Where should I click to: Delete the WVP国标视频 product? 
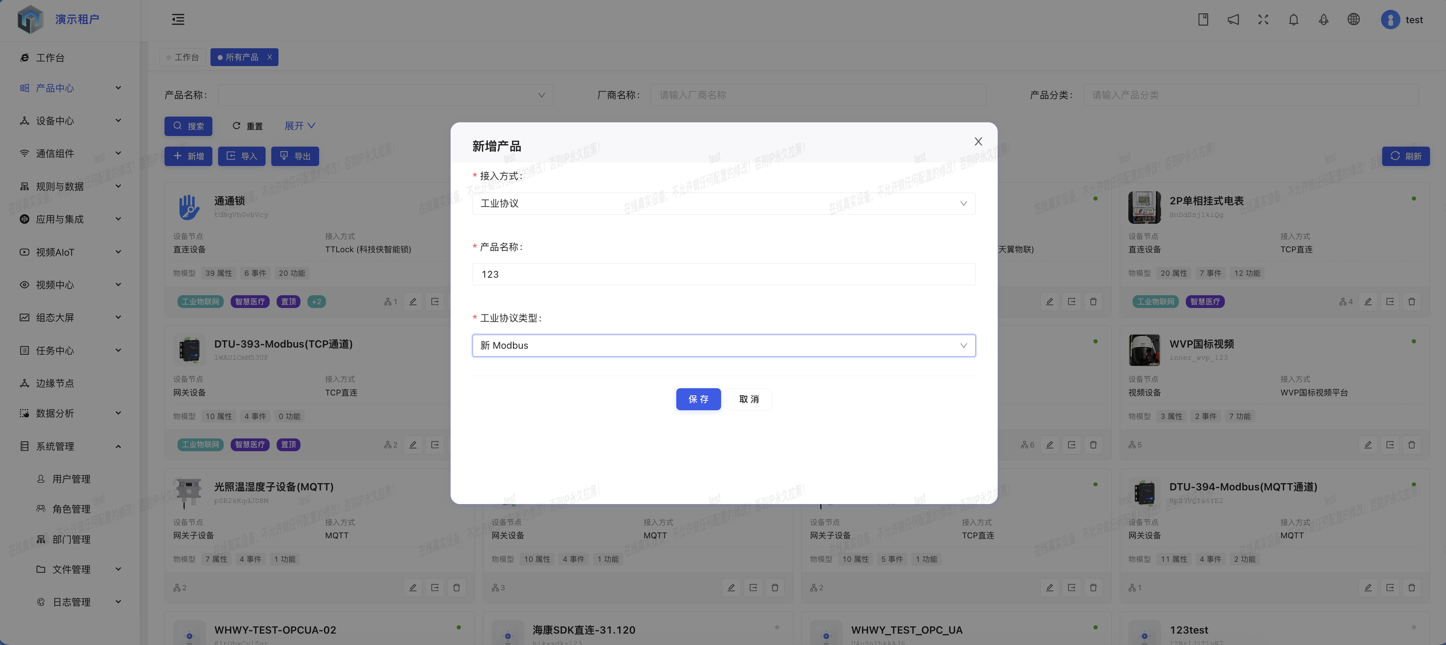[x=1411, y=444]
